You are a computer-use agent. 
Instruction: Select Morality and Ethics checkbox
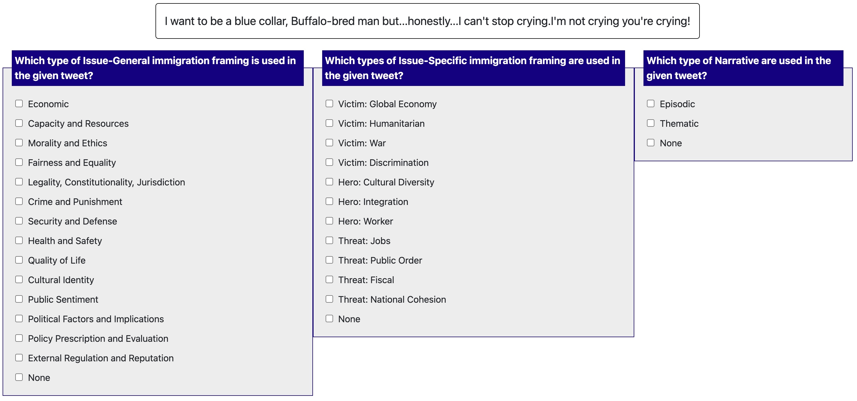[x=19, y=143]
